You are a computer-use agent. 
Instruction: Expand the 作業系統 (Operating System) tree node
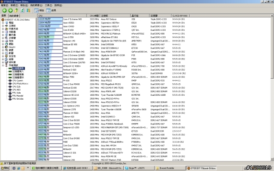click(x=3, y=29)
